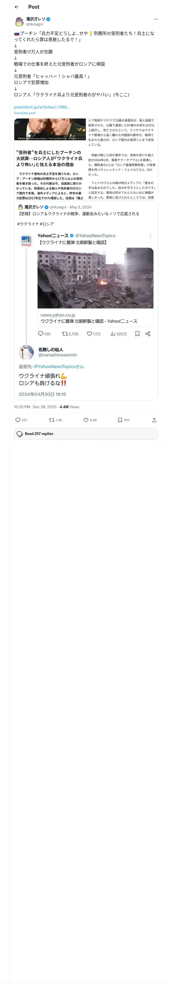Open the president.jp article link
Screen dimensions: 172x984
click(42, 107)
